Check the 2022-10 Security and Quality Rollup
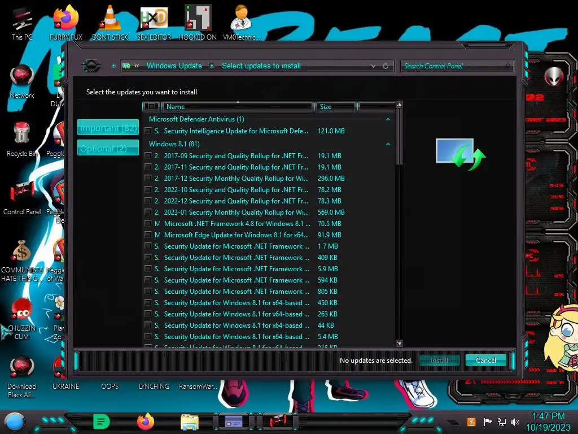Viewport: 578px width, 434px height. coord(148,190)
